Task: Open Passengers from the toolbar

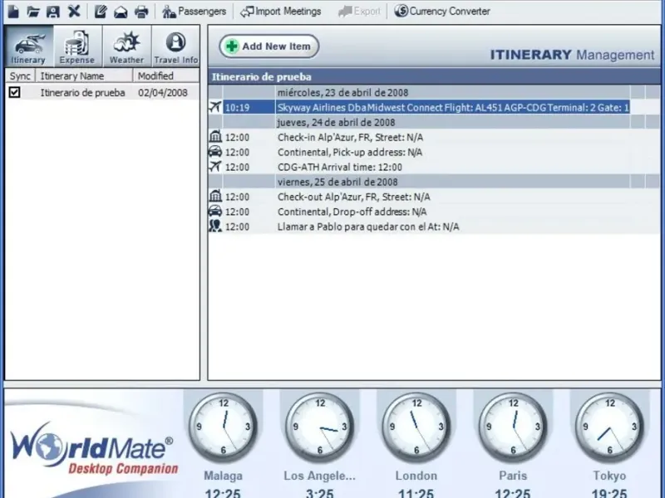Action: tap(194, 12)
